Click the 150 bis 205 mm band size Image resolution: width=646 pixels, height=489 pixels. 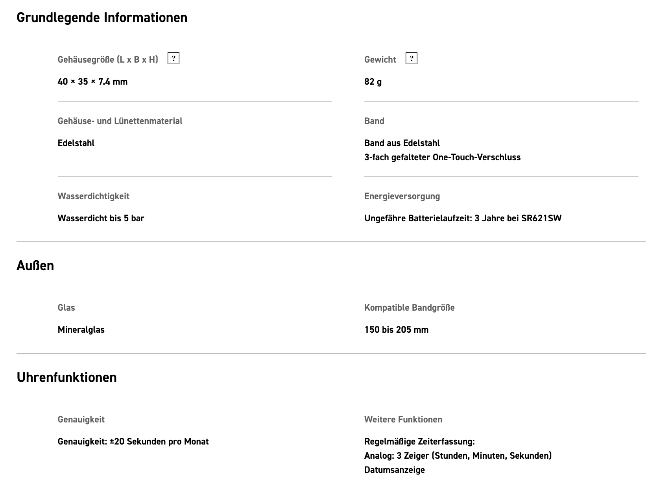[x=396, y=330]
